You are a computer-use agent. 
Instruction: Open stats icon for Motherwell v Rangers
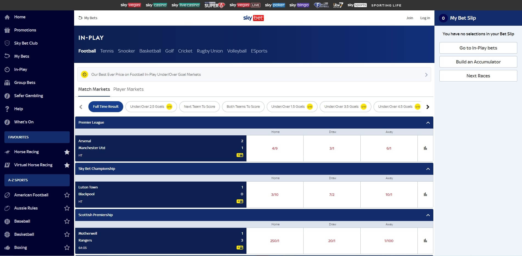click(425, 241)
